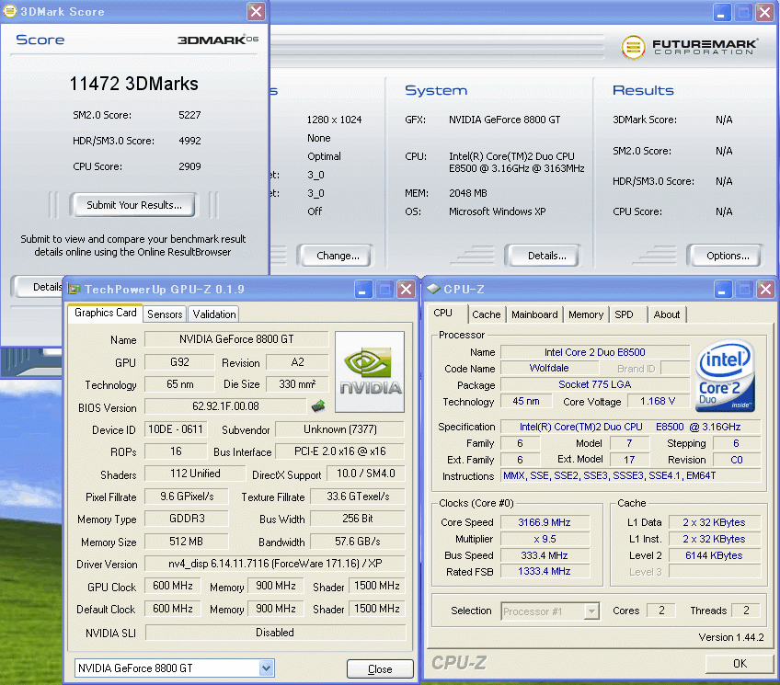The image size is (780, 685).
Task: Click the GPU-Z title bar app icon
Action: (x=73, y=289)
